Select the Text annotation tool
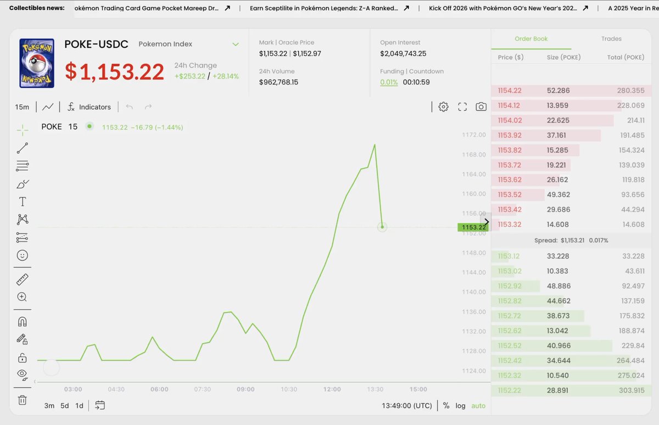The height and width of the screenshot is (425, 659). [x=22, y=202]
